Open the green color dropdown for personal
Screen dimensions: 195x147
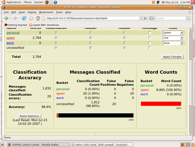173,33
